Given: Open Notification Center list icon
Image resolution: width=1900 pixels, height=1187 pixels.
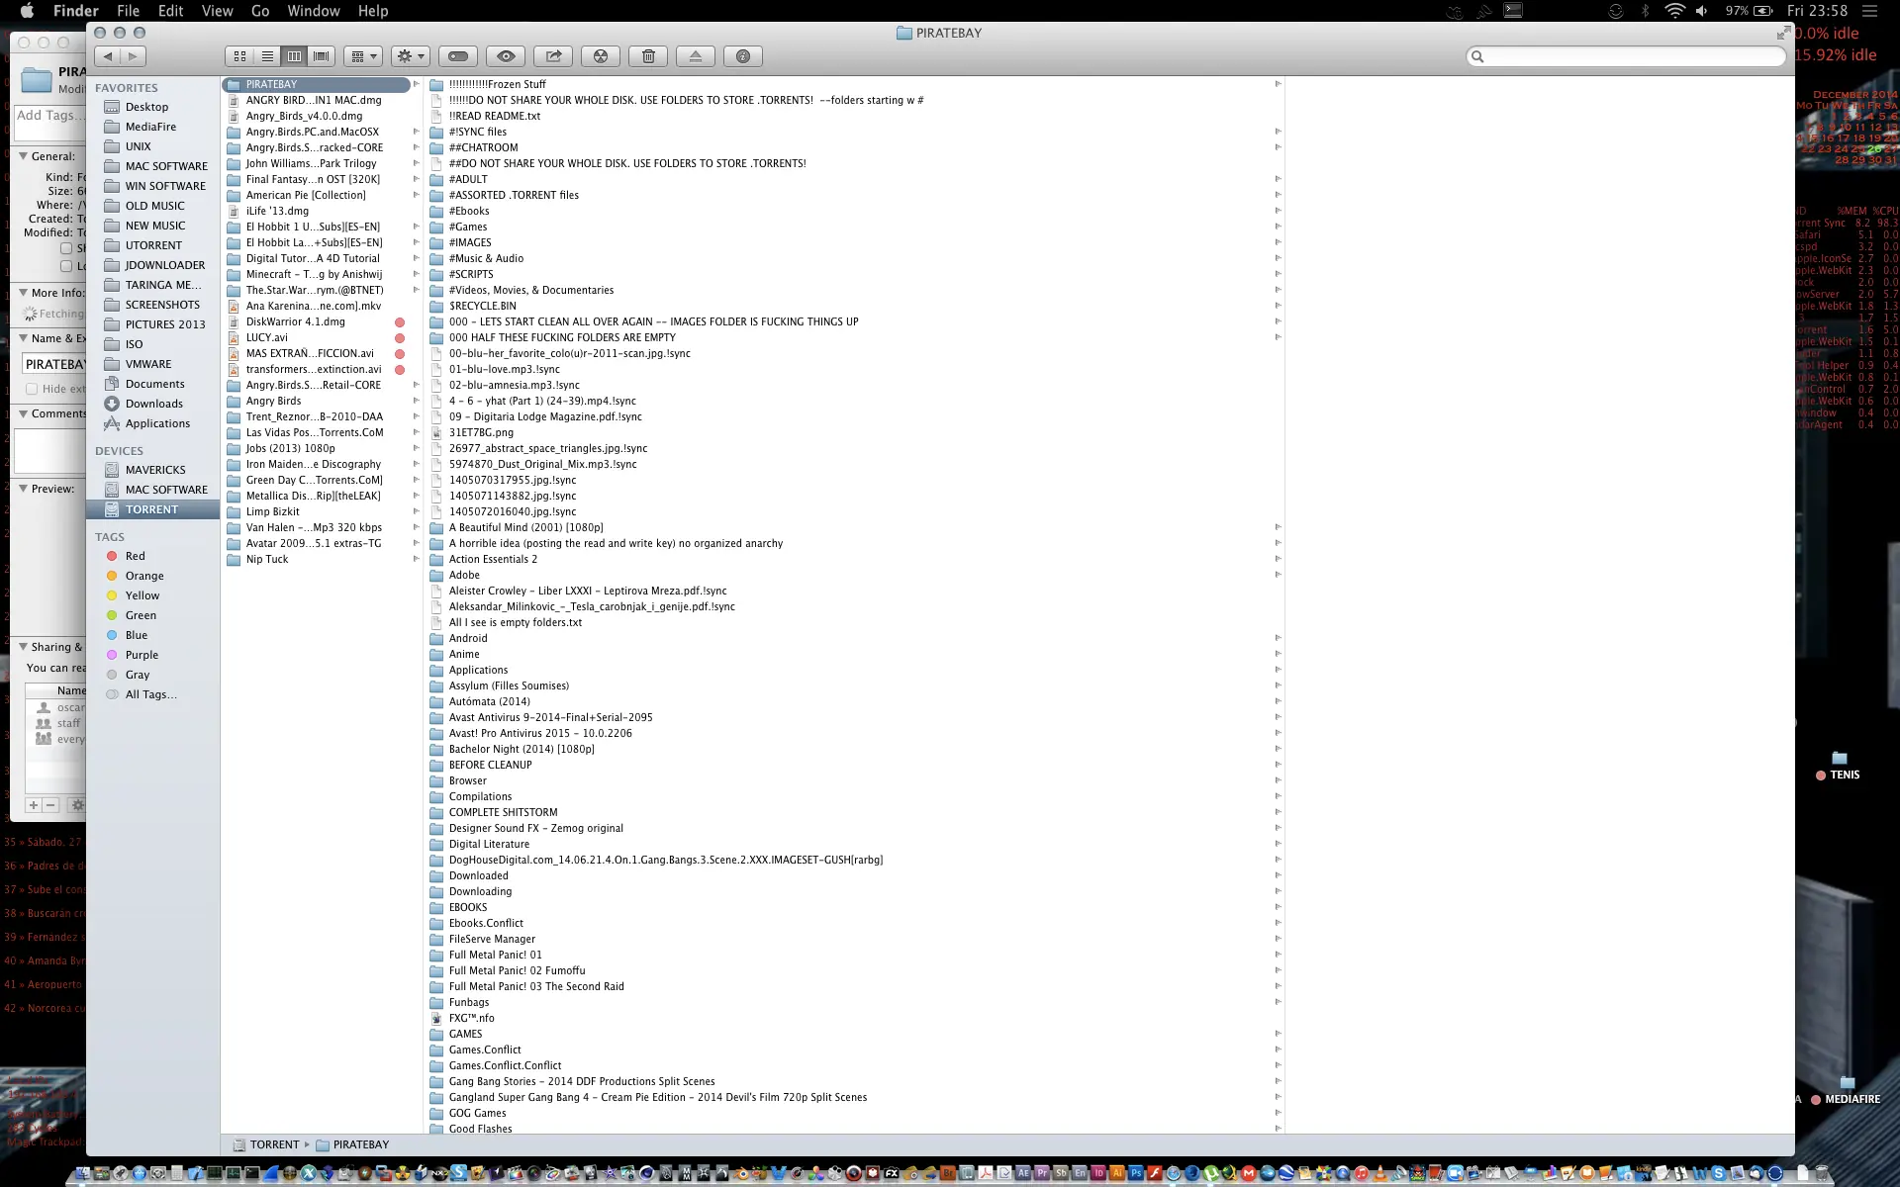Looking at the screenshot, I should pos(1869,11).
